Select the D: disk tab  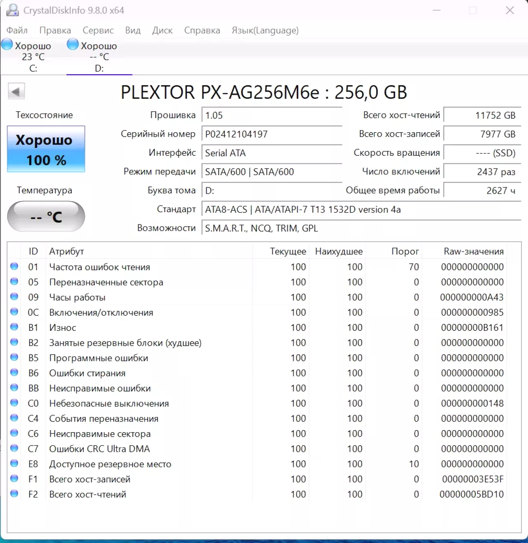(99, 57)
